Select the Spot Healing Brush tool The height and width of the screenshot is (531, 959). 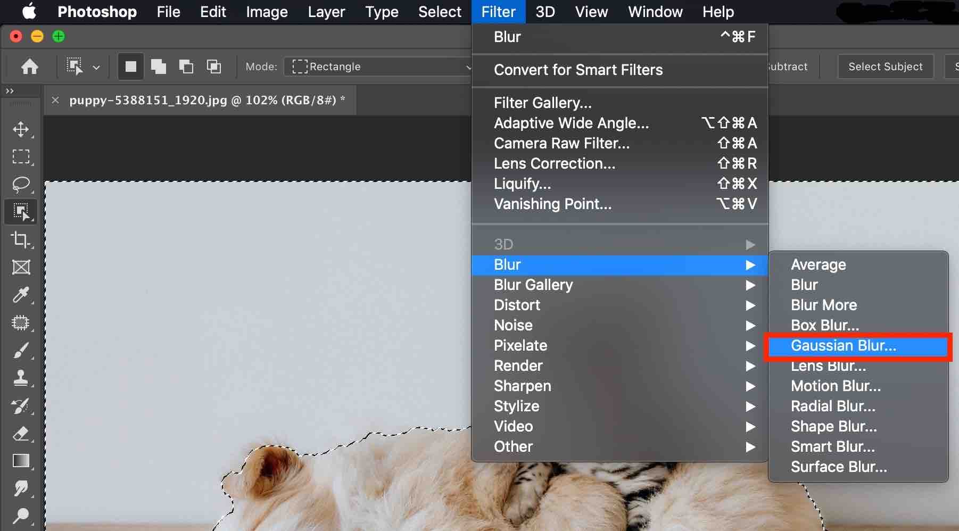(x=21, y=322)
